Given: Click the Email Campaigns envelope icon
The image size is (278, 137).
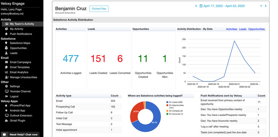Looking at the screenshot, I should click(7, 62).
